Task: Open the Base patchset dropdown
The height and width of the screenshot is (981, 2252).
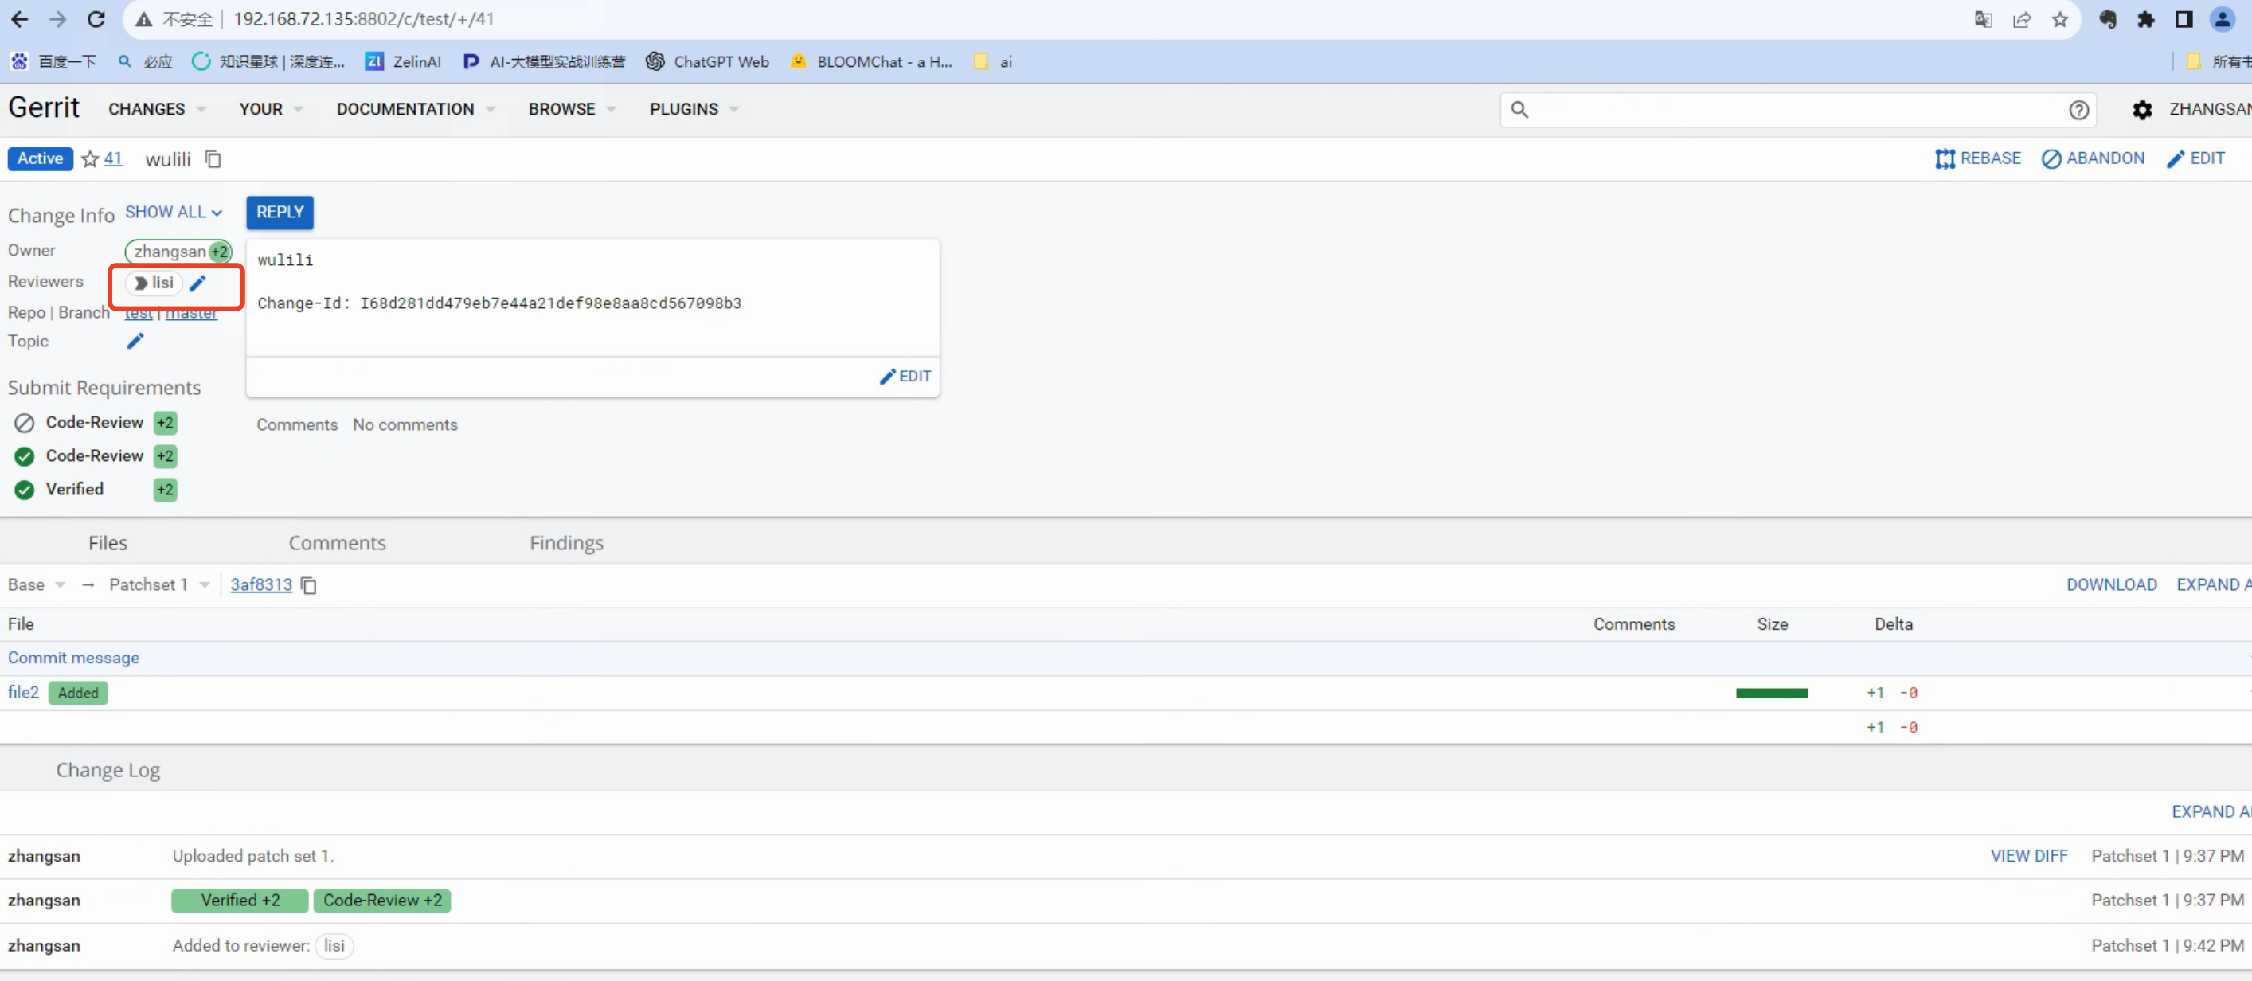Action: [x=36, y=585]
